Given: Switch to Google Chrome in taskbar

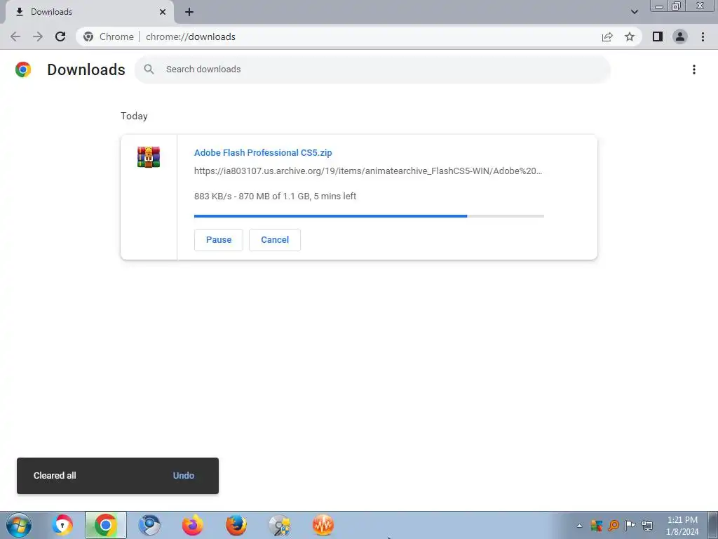Looking at the screenshot, I should pos(105,525).
